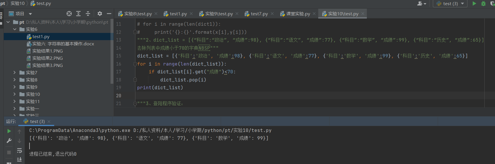Click the project tree vertical scrollbar
The image size is (495, 164).
pyautogui.click(x=112, y=52)
